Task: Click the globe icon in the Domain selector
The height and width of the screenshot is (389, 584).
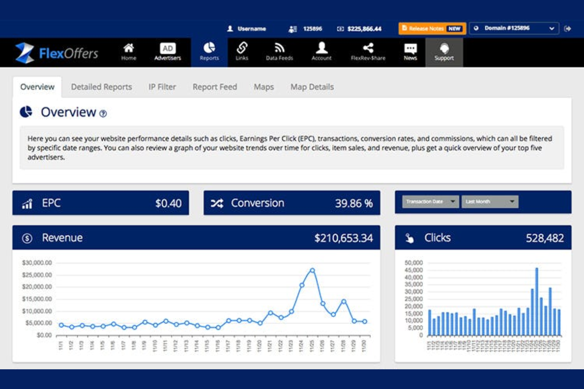Action: [476, 28]
